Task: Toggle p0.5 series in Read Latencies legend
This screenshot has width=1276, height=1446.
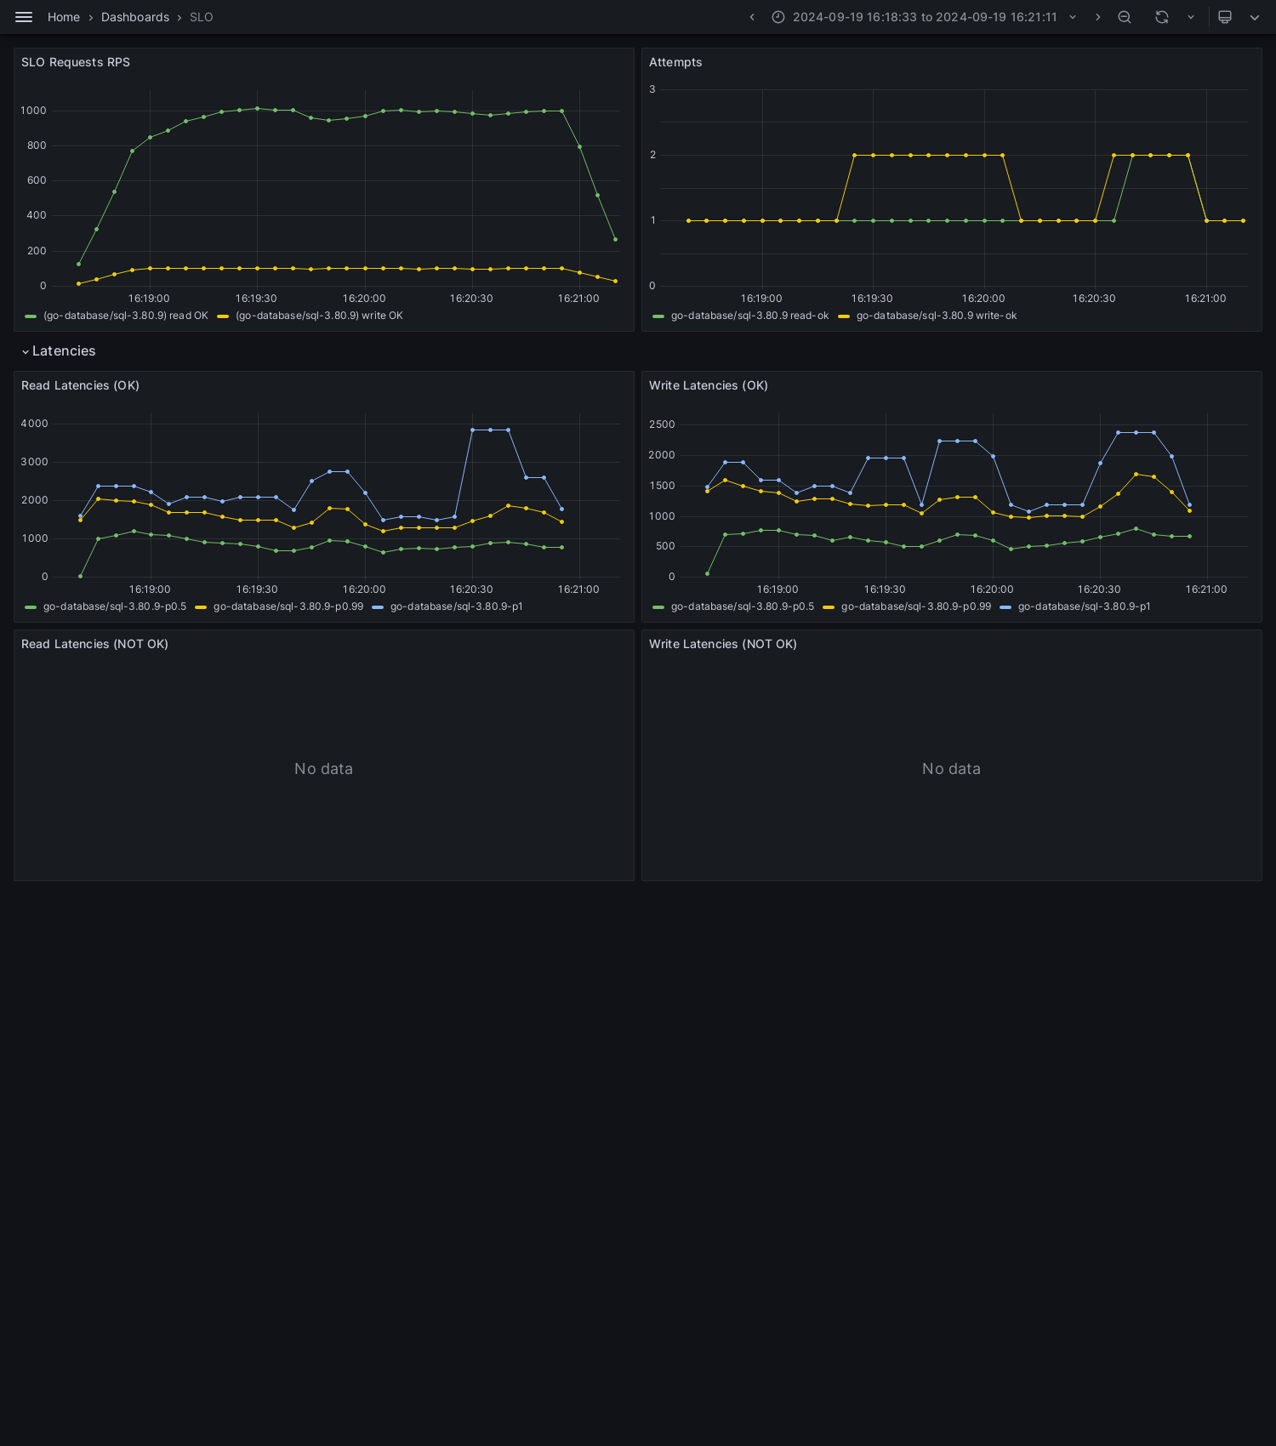Action: (115, 606)
